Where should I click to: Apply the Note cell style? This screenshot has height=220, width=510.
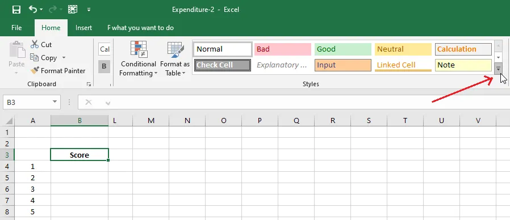point(463,65)
